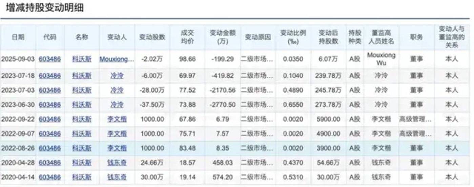Click 冷泠 link in 变动人 column, 2023-07-03 row
Screen dimensions: 474x187
117,90
